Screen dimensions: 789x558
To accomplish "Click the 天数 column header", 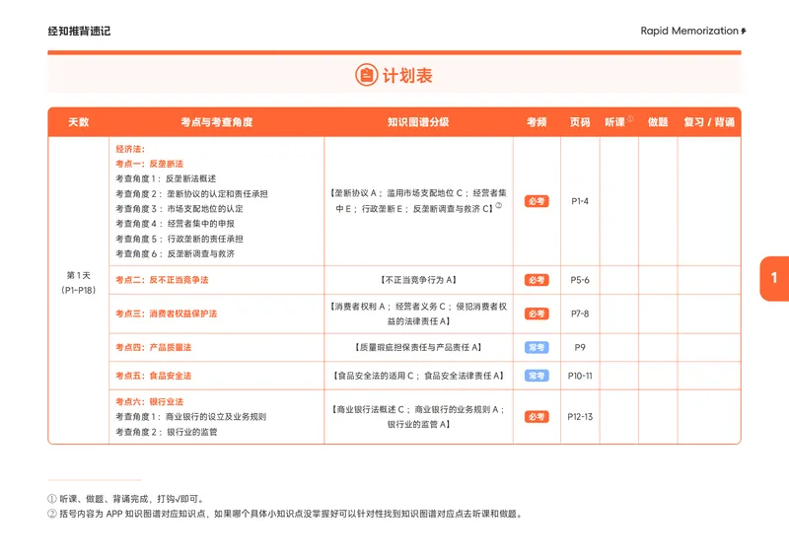I will [79, 122].
